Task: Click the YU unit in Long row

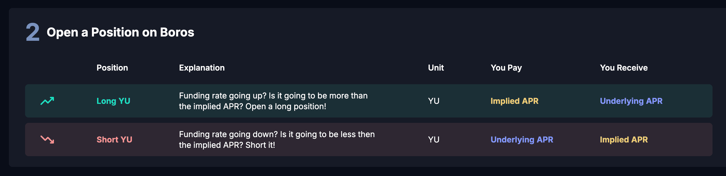Action: 433,101
